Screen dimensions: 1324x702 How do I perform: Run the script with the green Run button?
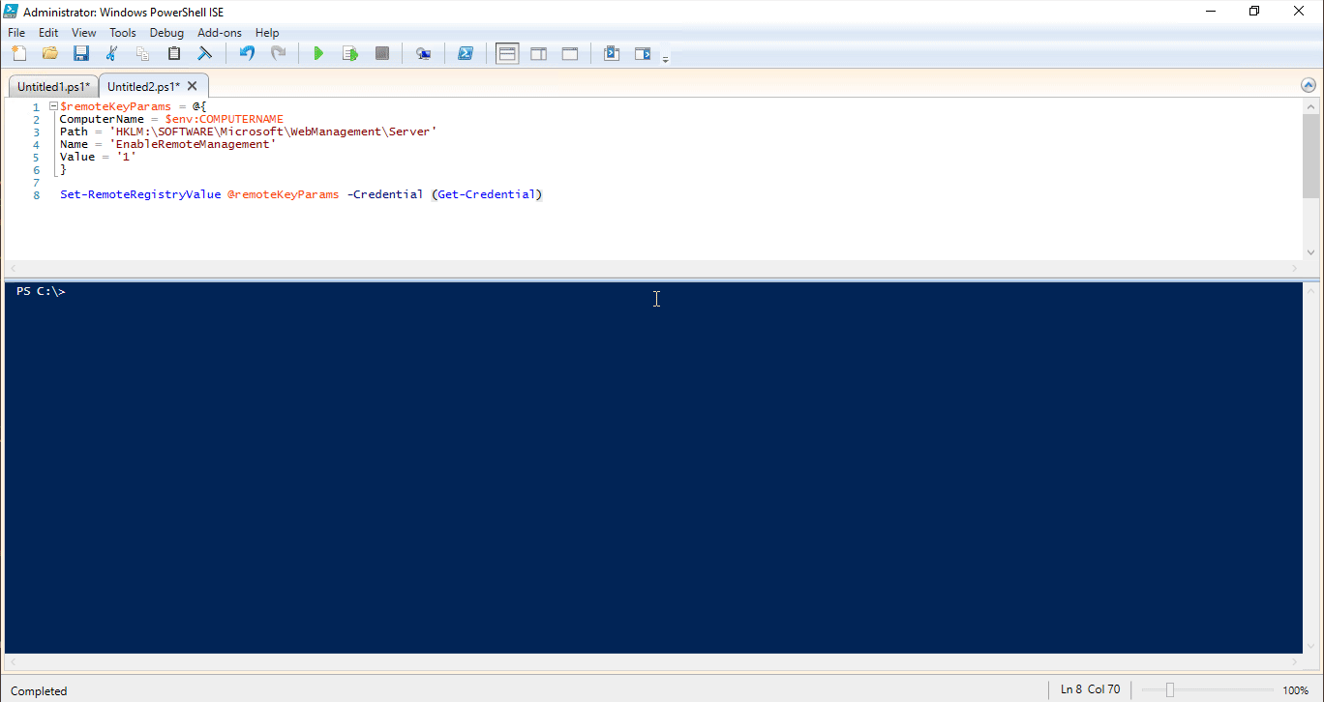click(318, 53)
